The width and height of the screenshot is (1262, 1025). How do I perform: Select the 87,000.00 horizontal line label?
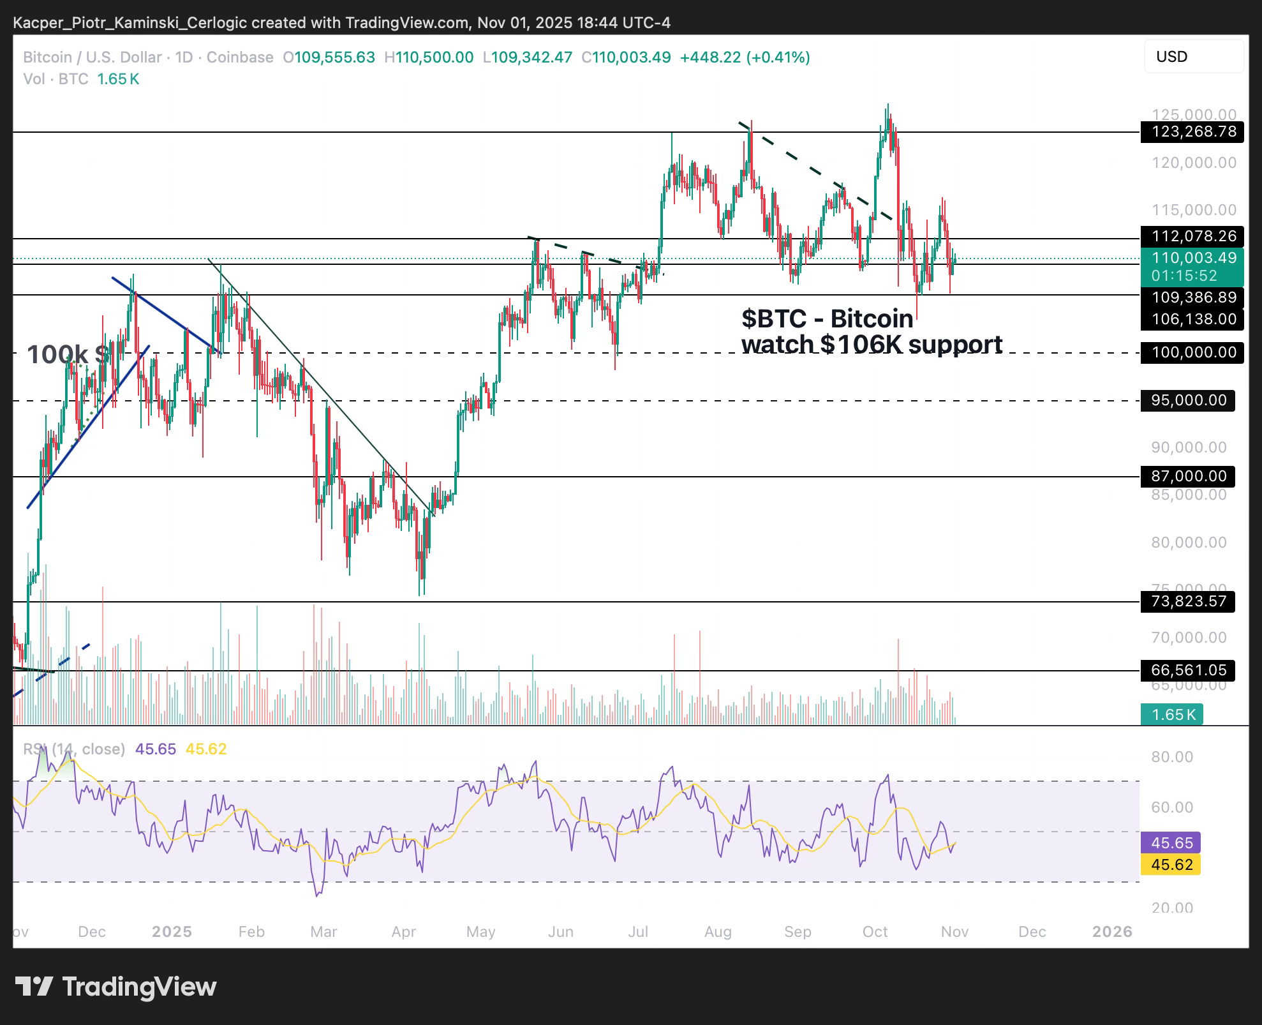[1188, 476]
